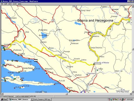Open the View menu

pyautogui.click(x=10, y=4)
